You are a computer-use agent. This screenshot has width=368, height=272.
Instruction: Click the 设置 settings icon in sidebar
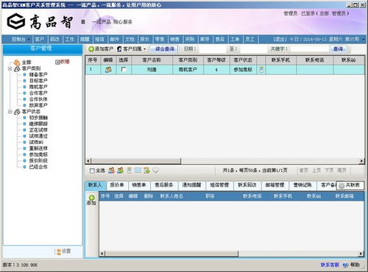point(58,251)
